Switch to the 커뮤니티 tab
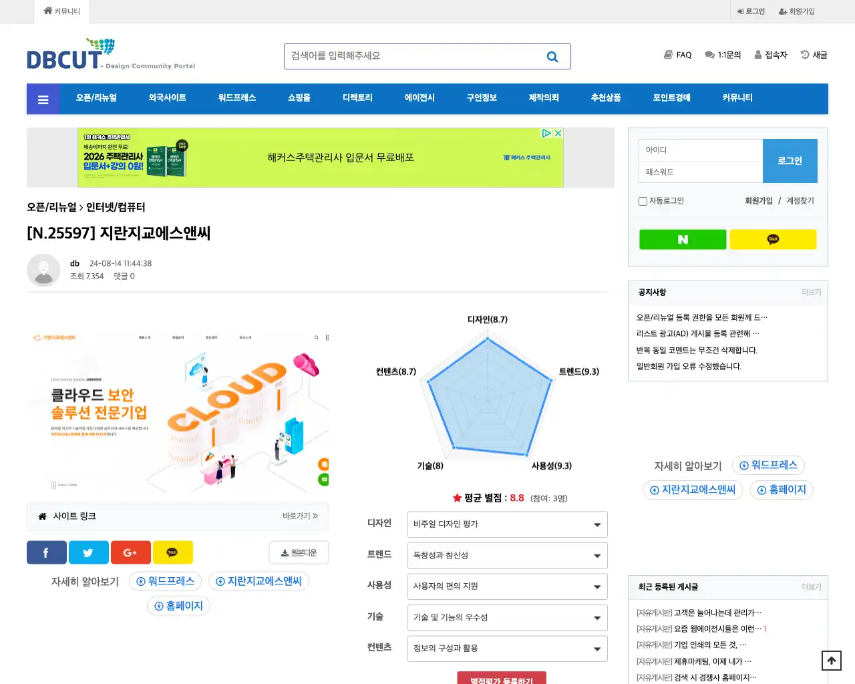The height and width of the screenshot is (684, 855). (62, 11)
